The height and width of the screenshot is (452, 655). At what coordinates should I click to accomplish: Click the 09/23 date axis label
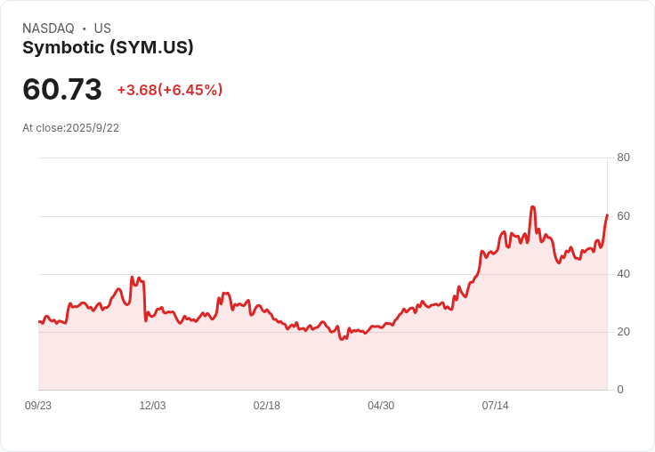click(38, 406)
